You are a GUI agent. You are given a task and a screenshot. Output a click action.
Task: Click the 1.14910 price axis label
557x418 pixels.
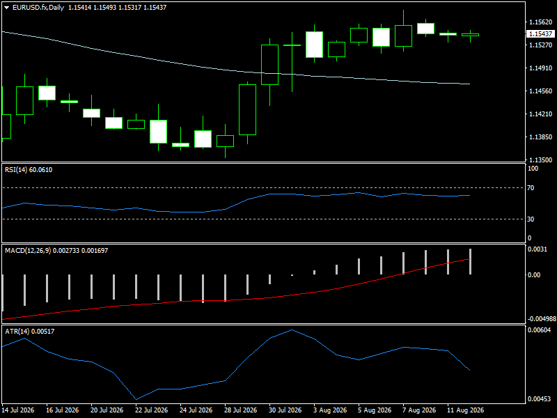coord(541,68)
